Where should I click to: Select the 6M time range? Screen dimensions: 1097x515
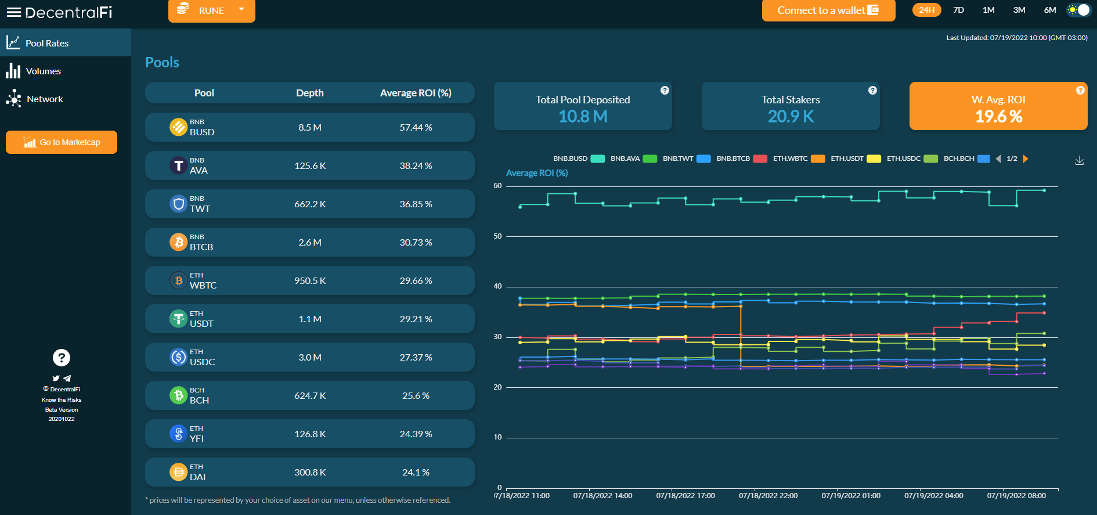1050,10
